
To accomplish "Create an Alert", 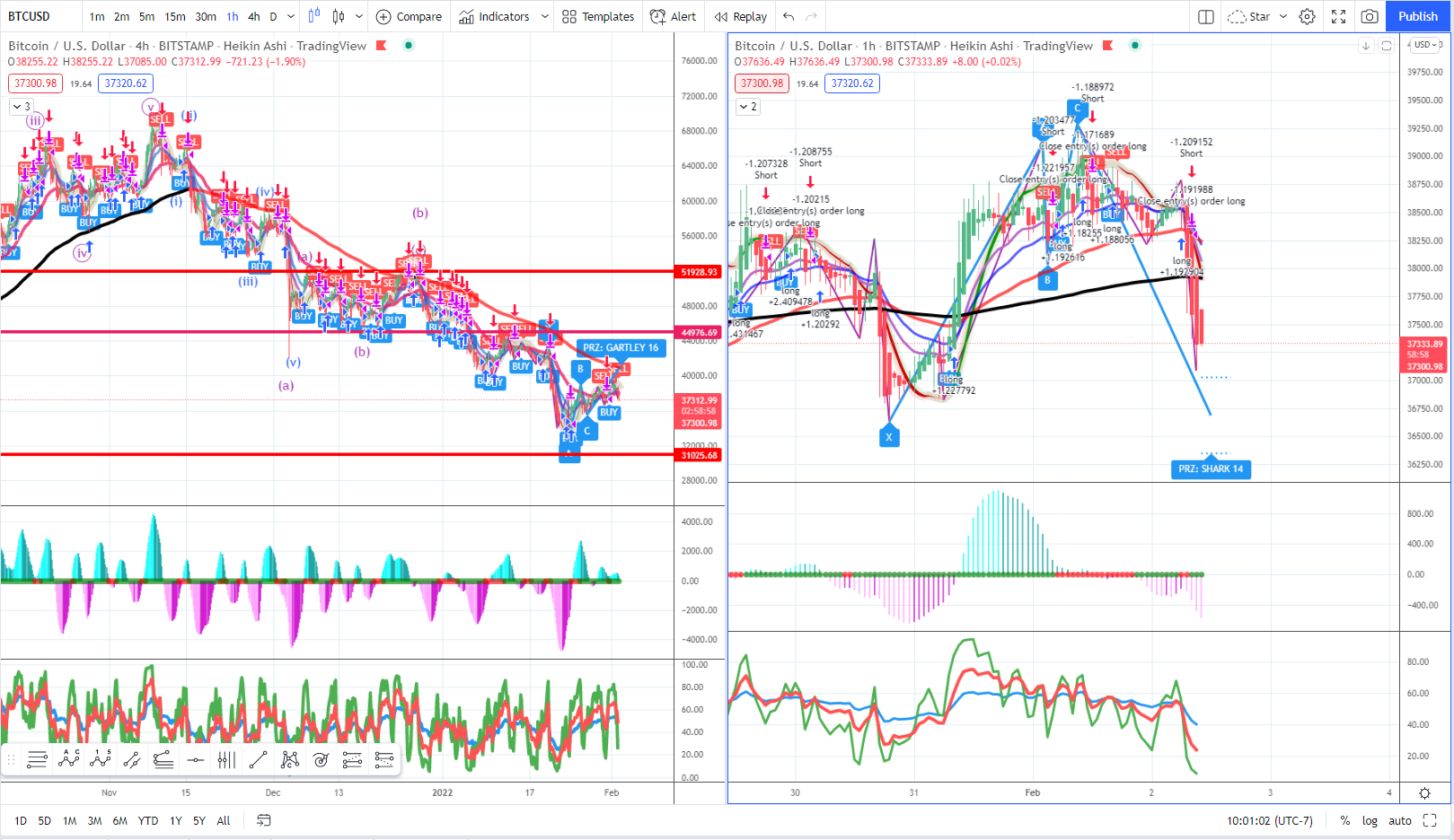I will pyautogui.click(x=674, y=16).
